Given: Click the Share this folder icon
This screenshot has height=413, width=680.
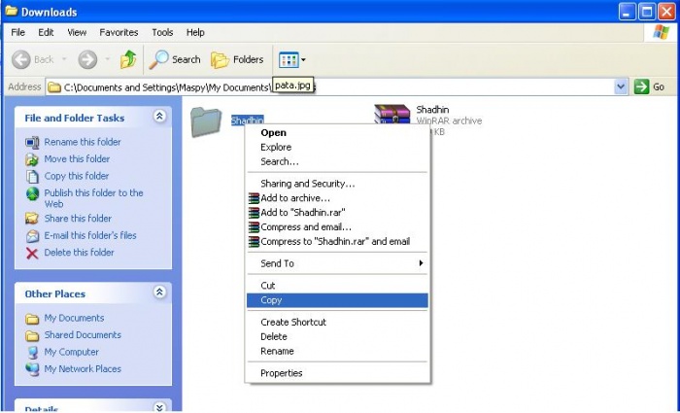Looking at the screenshot, I should pyautogui.click(x=32, y=219).
